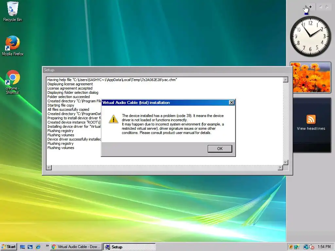Click OK in the installation warning dialog
The image size is (335, 251).
(220, 149)
